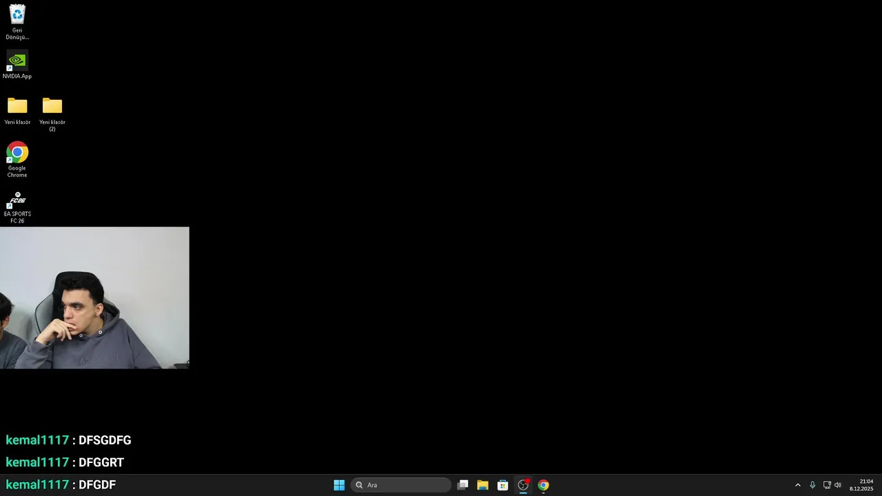Open the OBS app in the taskbar
Viewport: 882px width, 496px height.
click(523, 485)
